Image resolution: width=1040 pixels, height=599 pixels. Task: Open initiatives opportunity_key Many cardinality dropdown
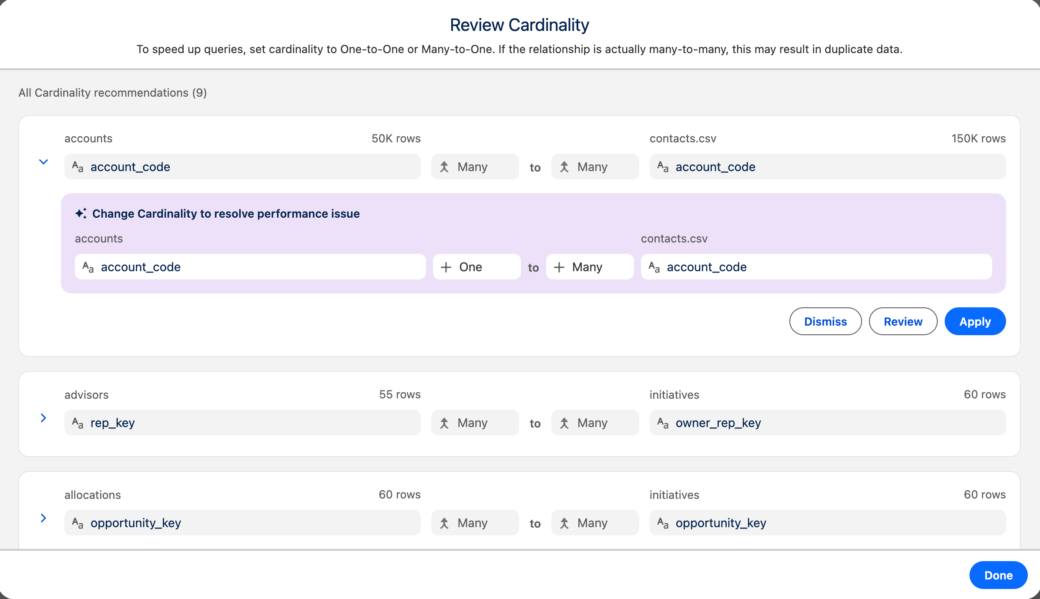point(595,522)
